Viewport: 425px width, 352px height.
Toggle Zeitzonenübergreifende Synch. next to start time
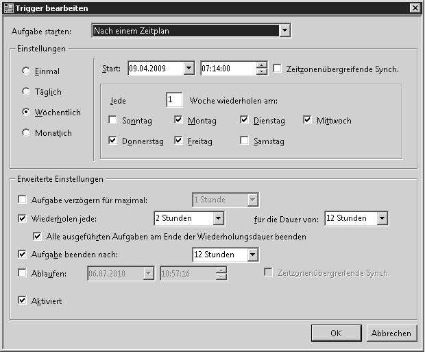pos(277,69)
